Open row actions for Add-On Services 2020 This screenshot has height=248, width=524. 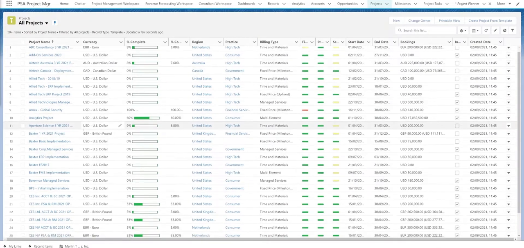pos(508,55)
